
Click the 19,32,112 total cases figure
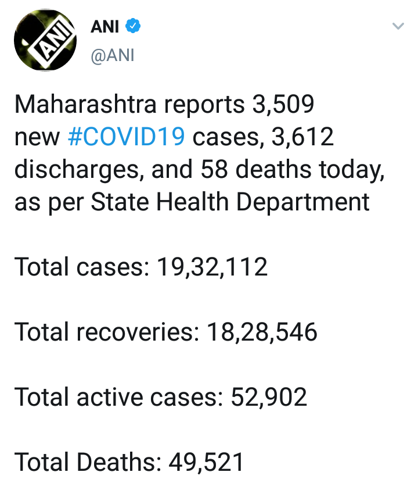212,267
